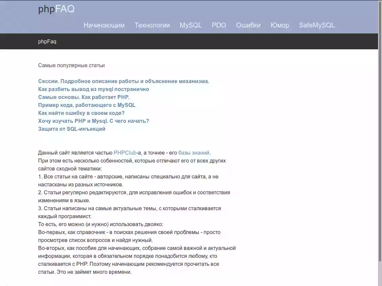
Task: Open Самые основы. Как работает PHP
Action: click(x=84, y=97)
